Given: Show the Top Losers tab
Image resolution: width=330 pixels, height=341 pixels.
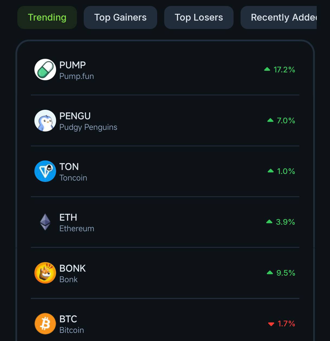Looking at the screenshot, I should coord(199,17).
